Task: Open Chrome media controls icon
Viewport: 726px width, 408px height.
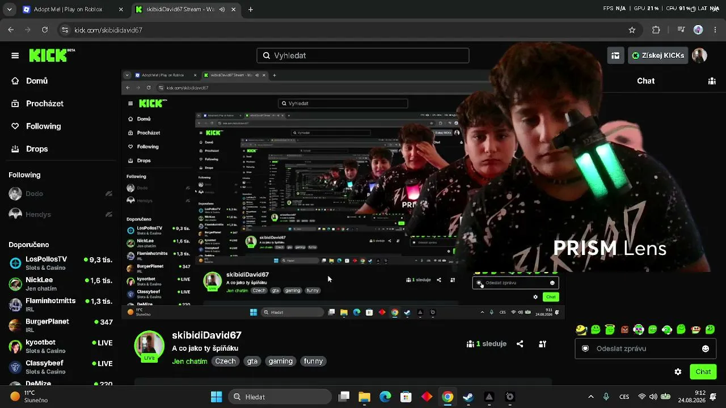Action: (x=681, y=30)
